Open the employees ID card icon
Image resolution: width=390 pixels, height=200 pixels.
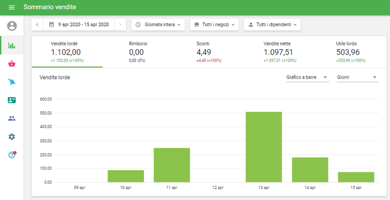[x=12, y=100]
